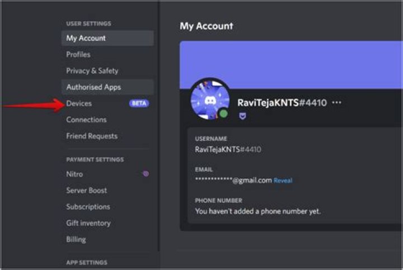
Task: Open the Nitro payment settings
Action: click(x=74, y=174)
